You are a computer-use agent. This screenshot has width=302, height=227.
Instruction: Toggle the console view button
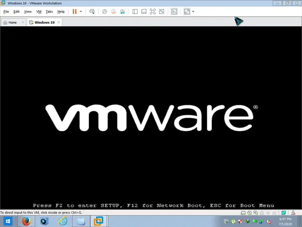tap(174, 12)
